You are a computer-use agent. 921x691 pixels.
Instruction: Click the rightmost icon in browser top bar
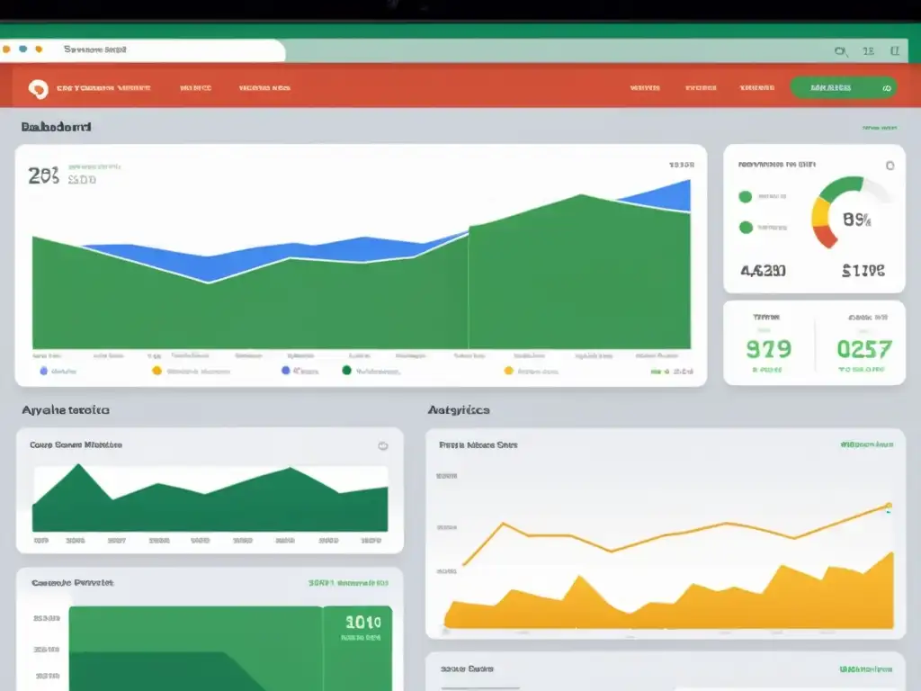[894, 52]
